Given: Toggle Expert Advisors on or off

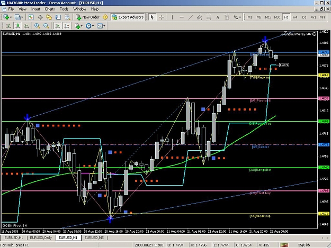Looking at the screenshot, I should tap(128, 17).
